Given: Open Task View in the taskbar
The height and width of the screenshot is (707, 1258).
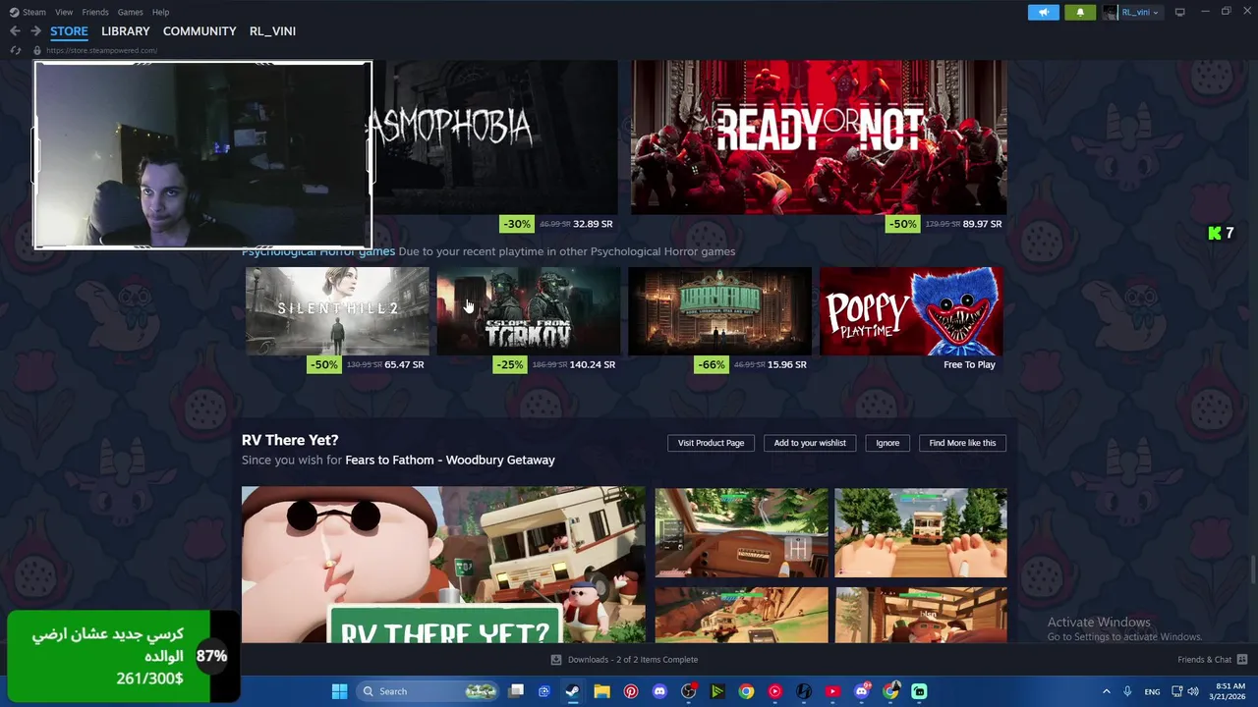Looking at the screenshot, I should pyautogui.click(x=516, y=691).
